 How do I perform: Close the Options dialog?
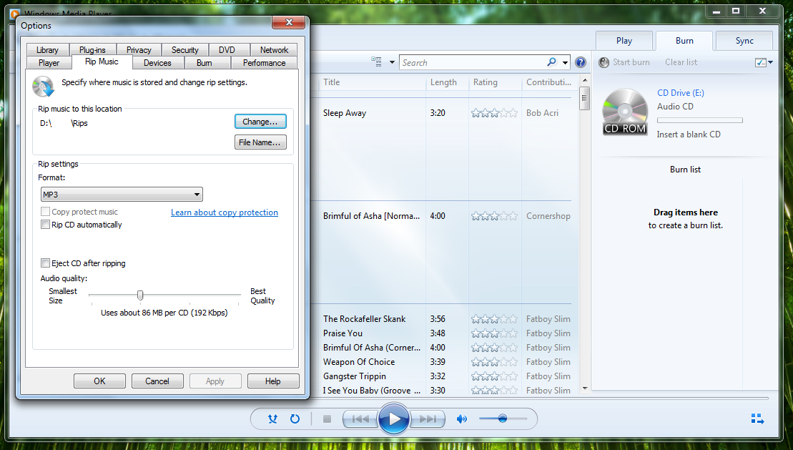[x=289, y=21]
